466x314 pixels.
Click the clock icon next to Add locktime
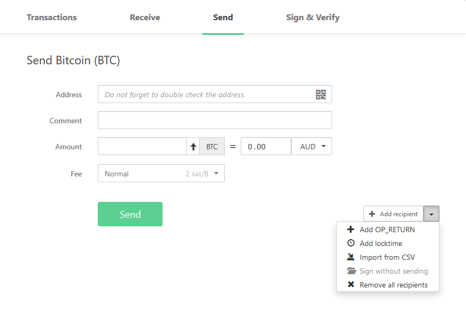pos(351,243)
